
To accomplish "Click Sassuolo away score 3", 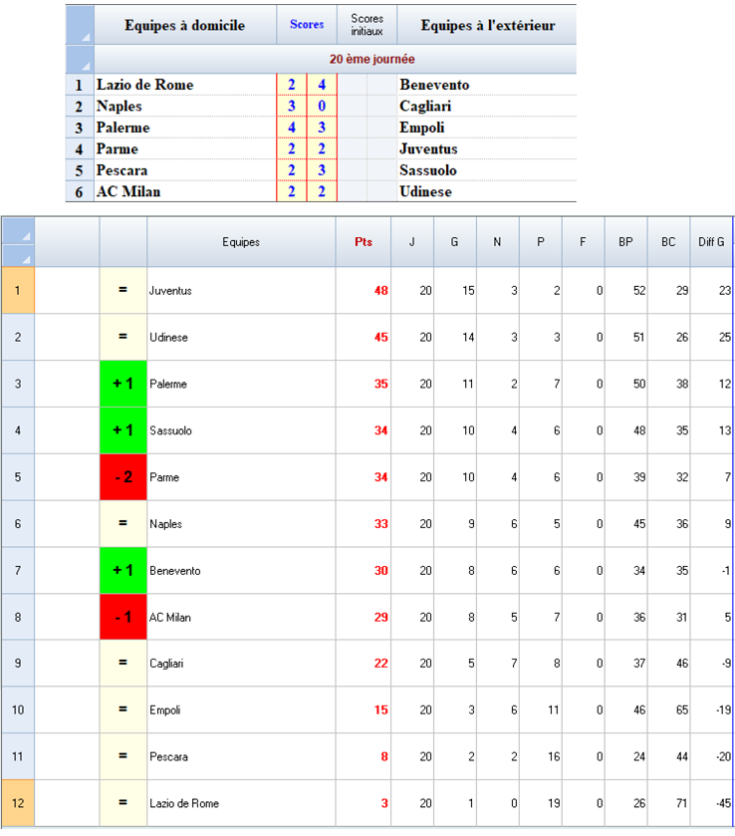I will (x=322, y=170).
